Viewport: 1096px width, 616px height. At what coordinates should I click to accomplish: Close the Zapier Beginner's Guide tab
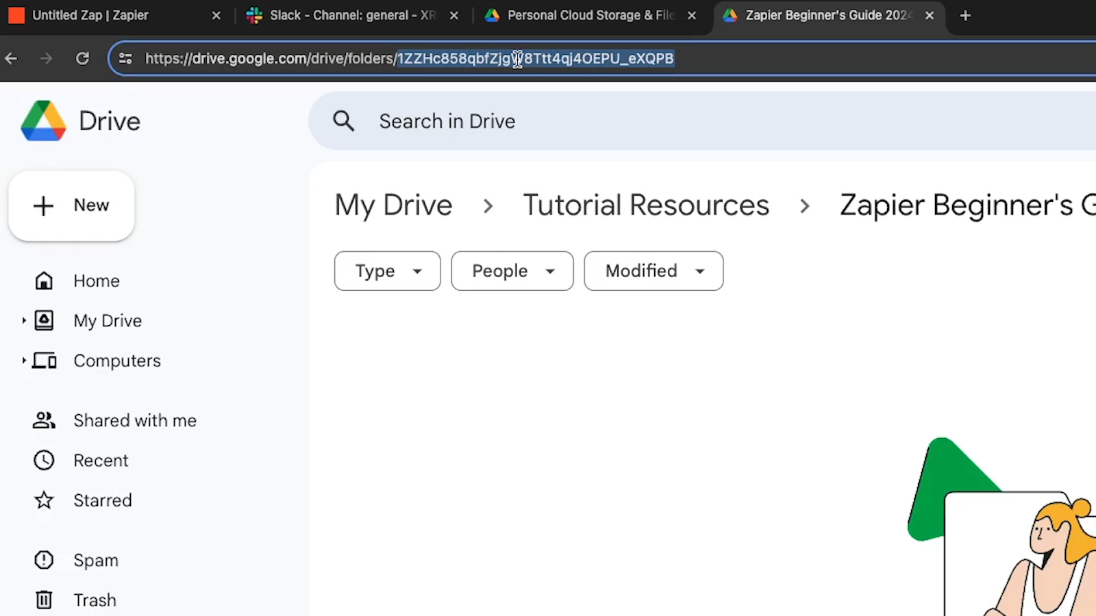click(x=930, y=15)
